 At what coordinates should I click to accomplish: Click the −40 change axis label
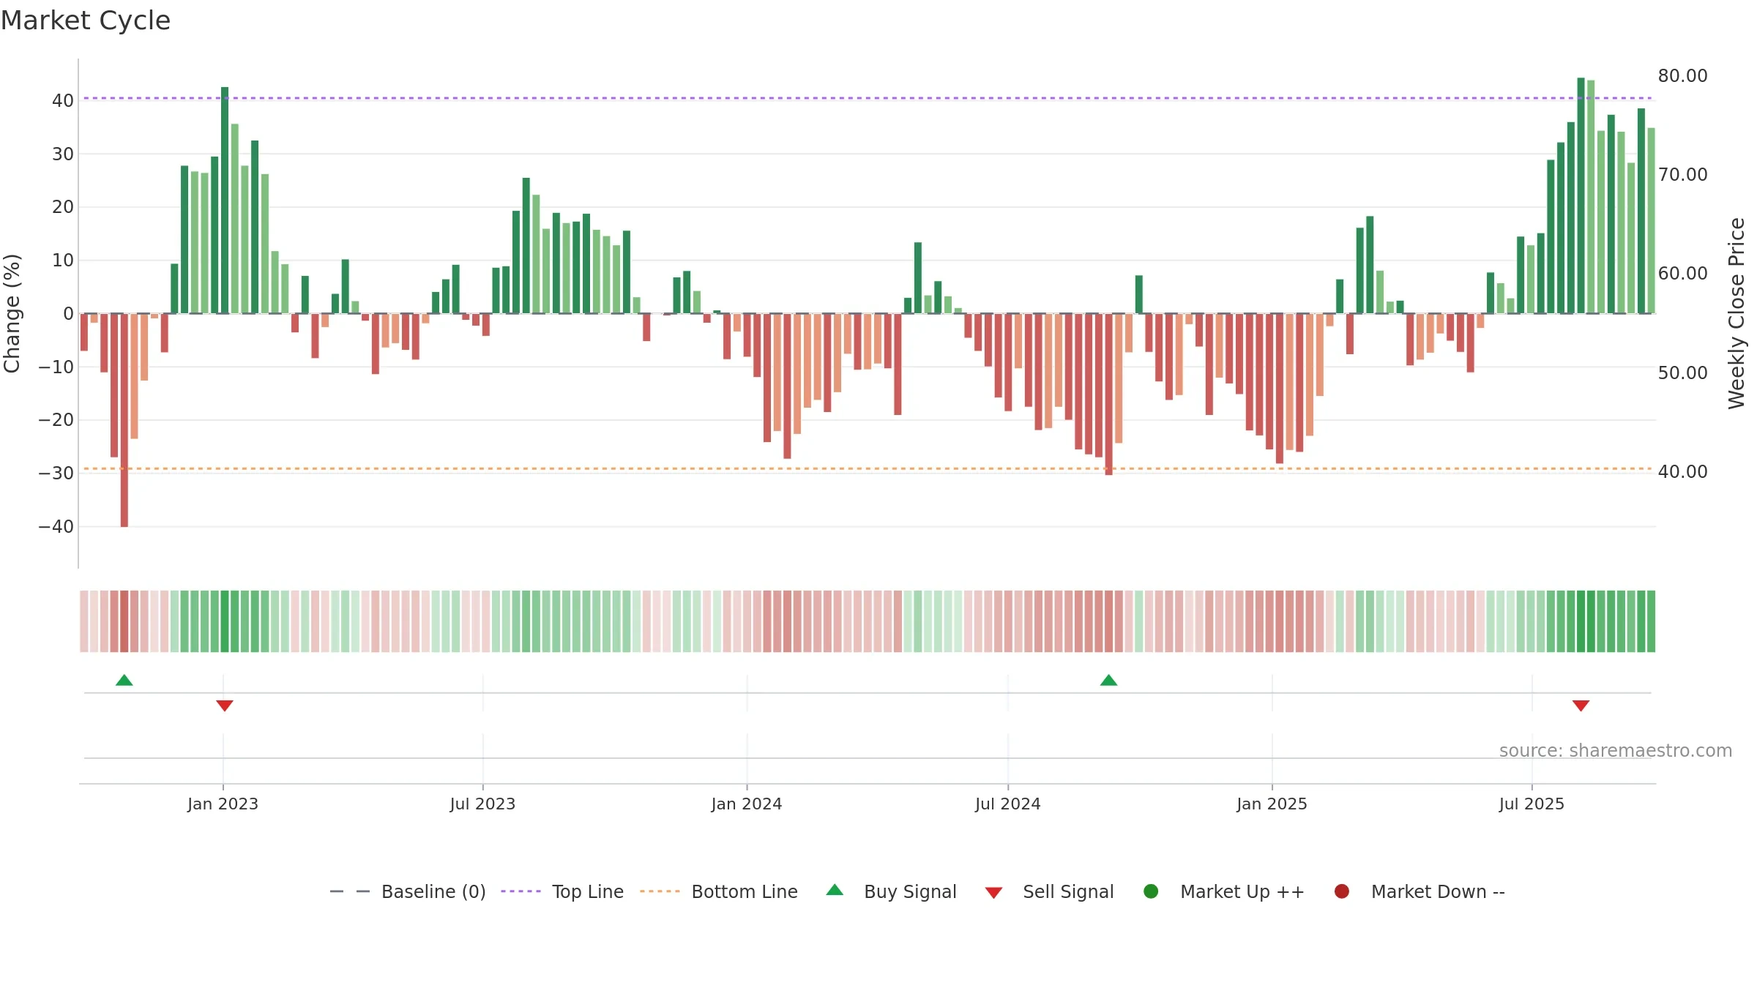pyautogui.click(x=56, y=527)
